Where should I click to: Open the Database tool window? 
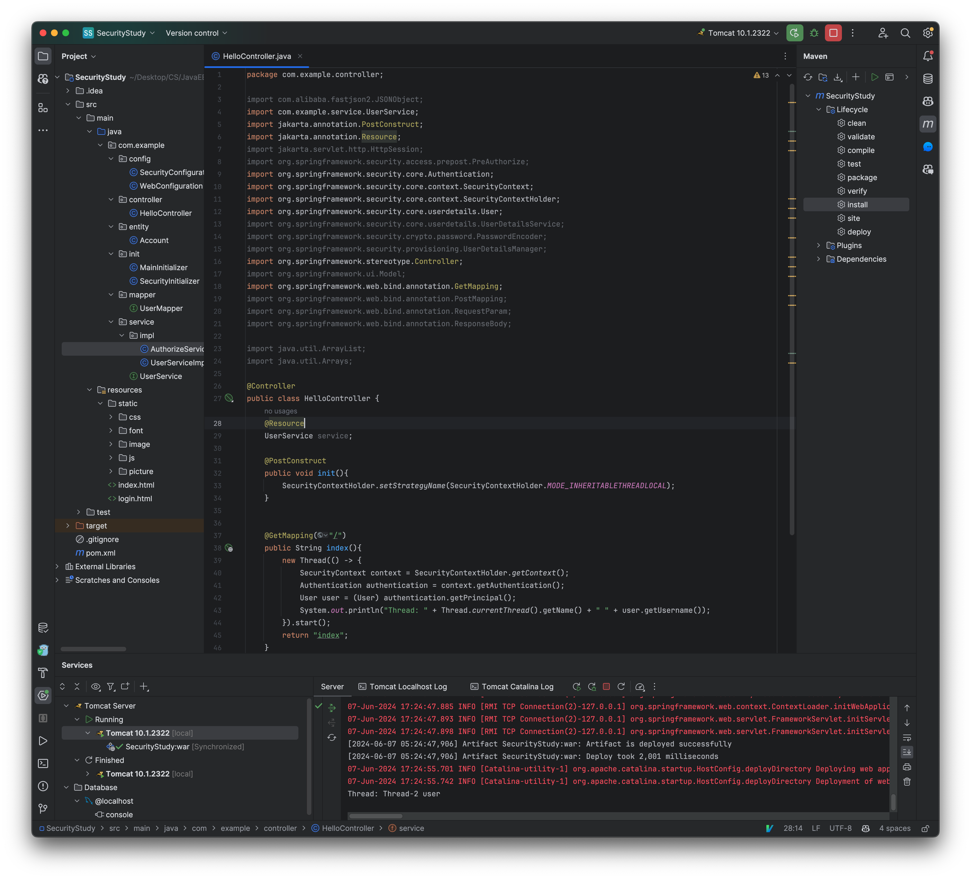(x=929, y=78)
